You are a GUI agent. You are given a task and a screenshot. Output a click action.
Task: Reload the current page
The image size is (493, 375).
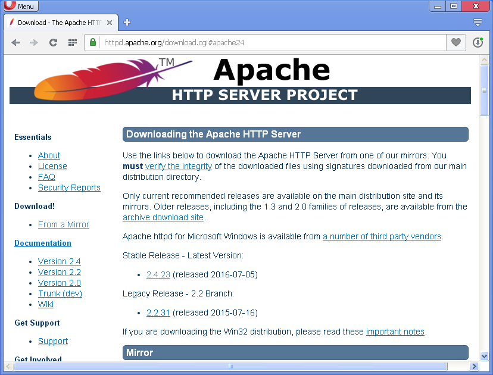click(x=53, y=42)
